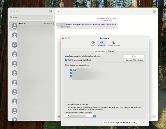This screenshot has width=166, height=129.
Task: Enable Invia ricevute di lettura
Action: coord(66,105)
